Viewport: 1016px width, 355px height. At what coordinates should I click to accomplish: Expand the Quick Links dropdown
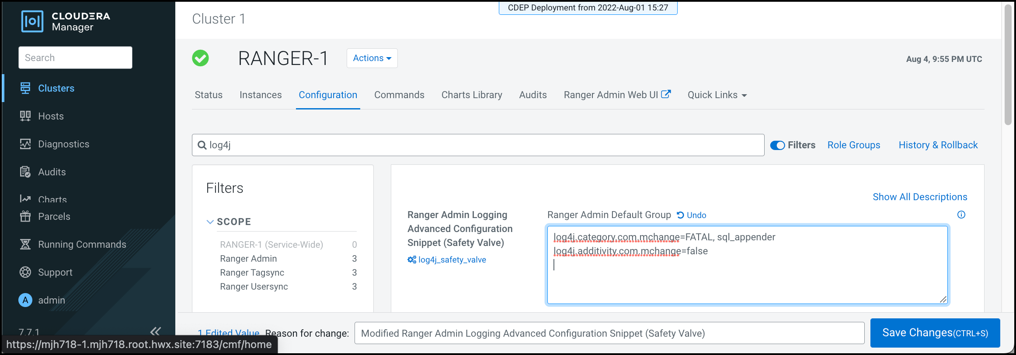pyautogui.click(x=717, y=95)
